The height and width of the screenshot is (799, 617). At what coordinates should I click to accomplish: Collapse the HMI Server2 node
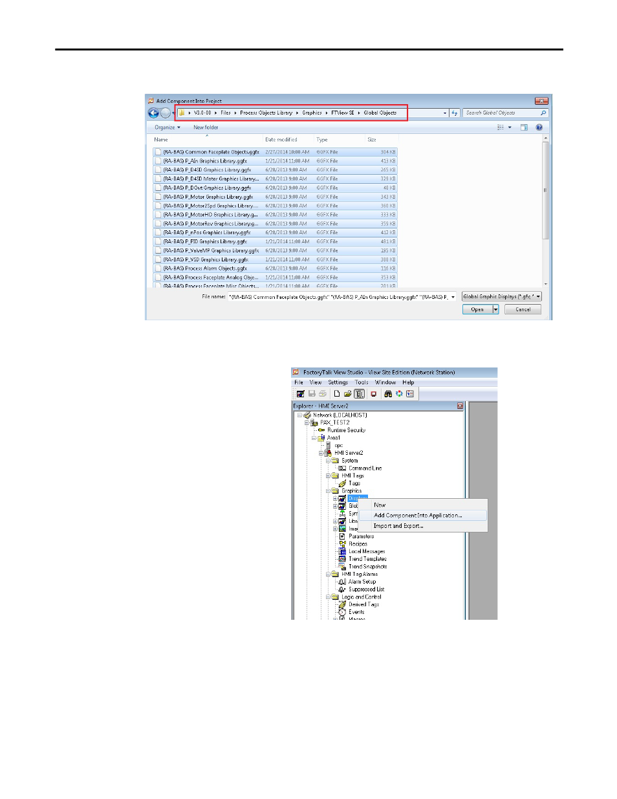tap(321, 453)
